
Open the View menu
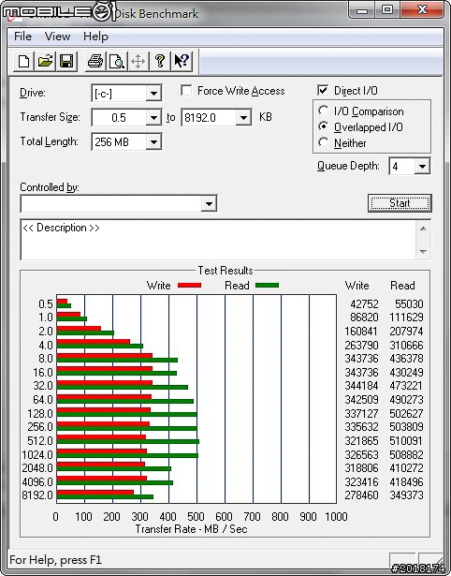tap(57, 37)
